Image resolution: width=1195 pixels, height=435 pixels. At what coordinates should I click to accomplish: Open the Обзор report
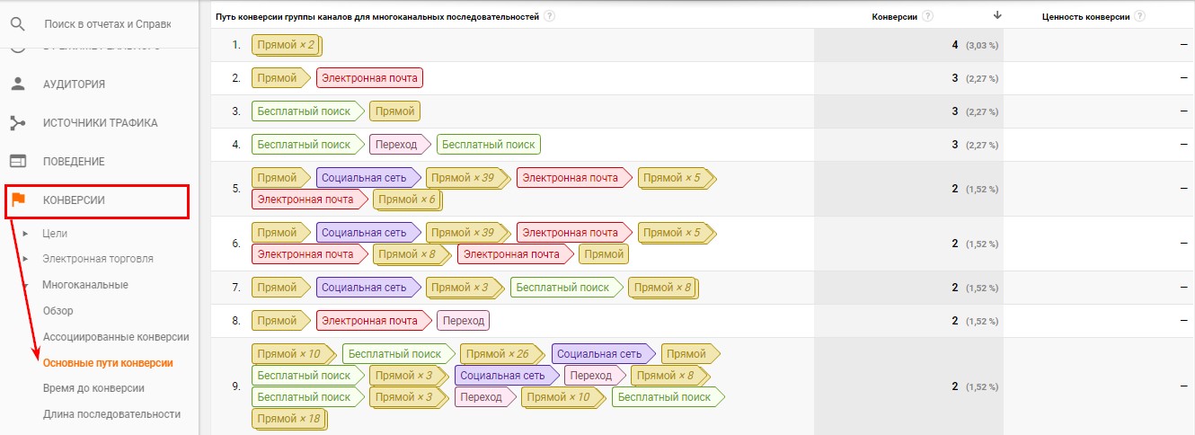pyautogui.click(x=58, y=311)
